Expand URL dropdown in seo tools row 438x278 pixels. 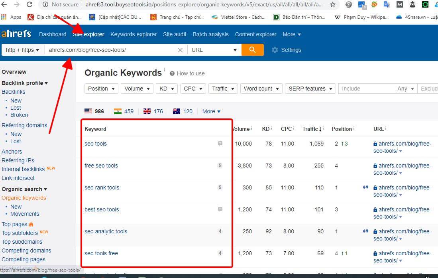pos(401,151)
